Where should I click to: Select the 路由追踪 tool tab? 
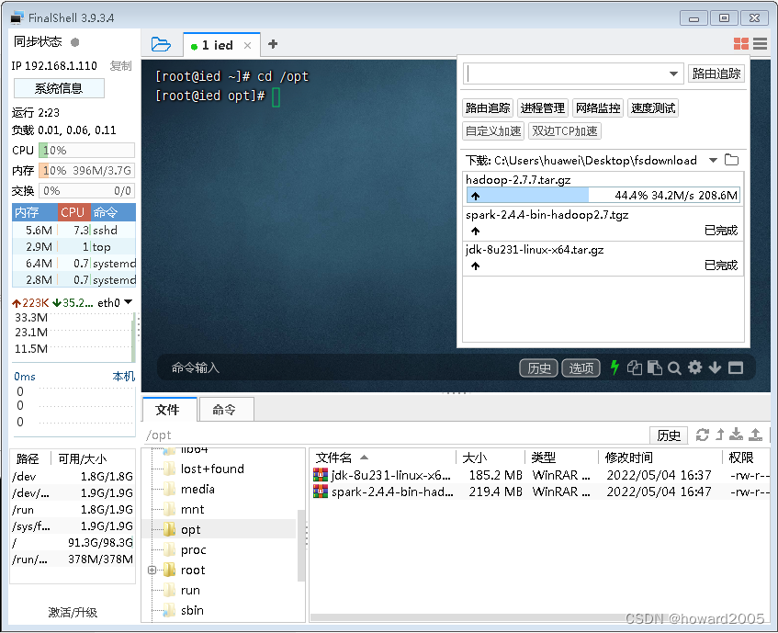tap(488, 108)
